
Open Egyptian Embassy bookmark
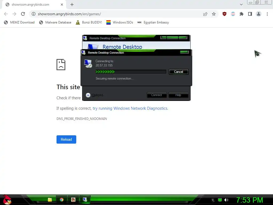tap(153, 22)
